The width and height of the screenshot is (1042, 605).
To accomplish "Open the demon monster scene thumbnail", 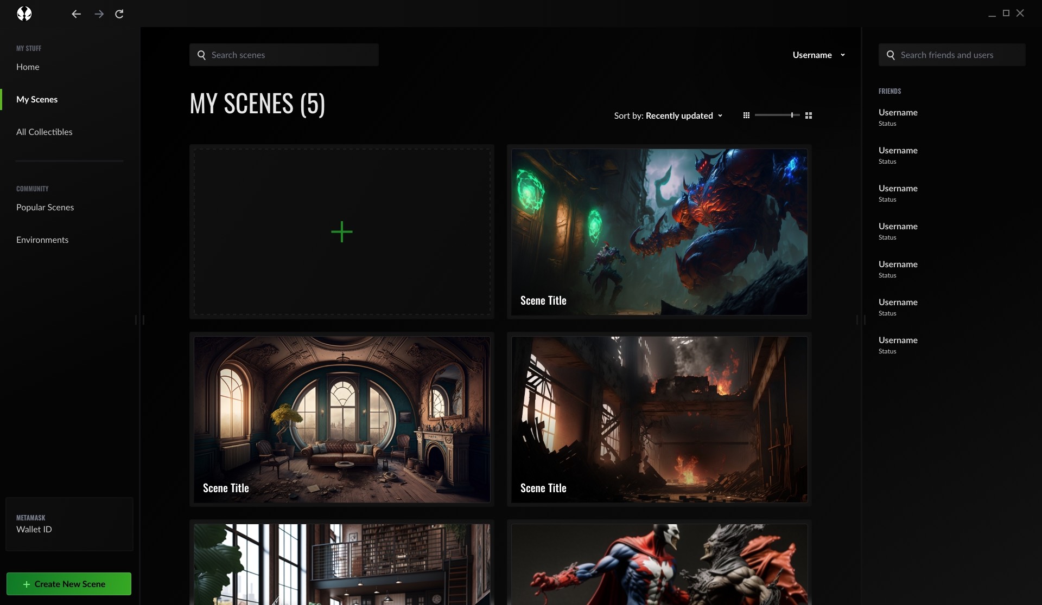I will point(659,232).
